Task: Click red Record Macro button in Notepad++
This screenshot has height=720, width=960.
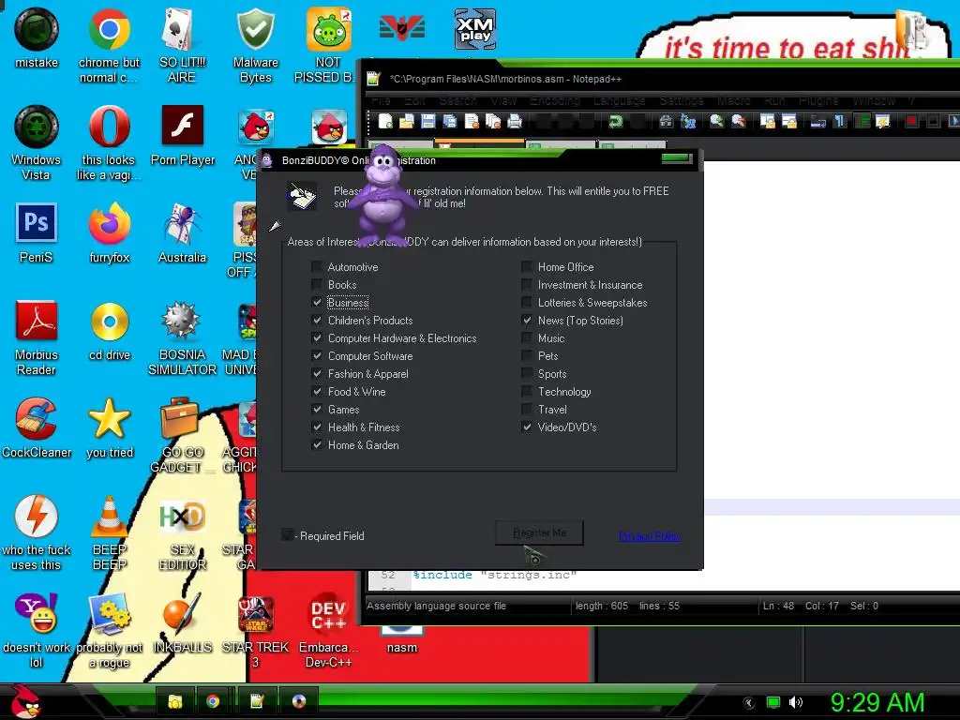Action: [x=911, y=122]
